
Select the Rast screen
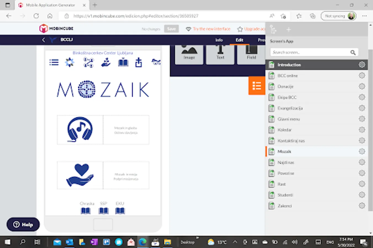[317, 184]
